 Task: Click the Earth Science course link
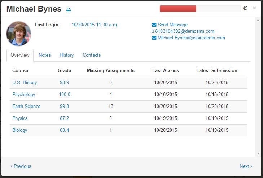tap(26, 107)
